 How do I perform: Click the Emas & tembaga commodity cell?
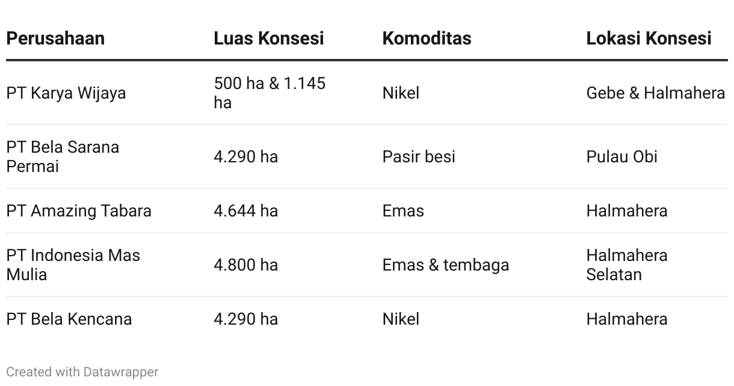[446, 265]
